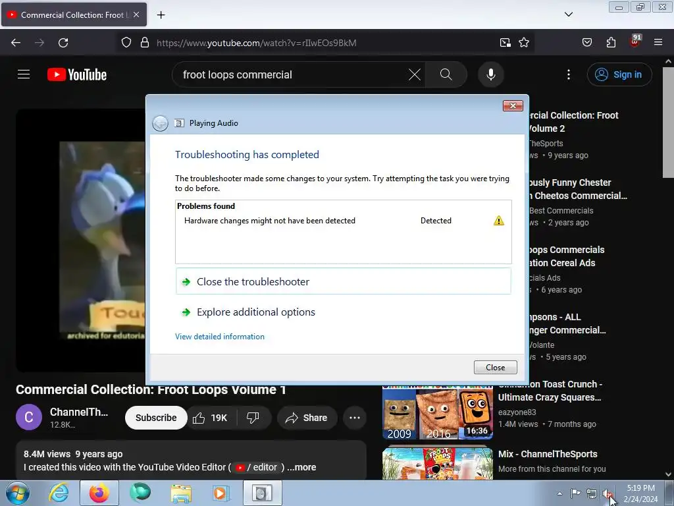Open View detailed information link
Viewport: 674px width, 506px height.
(x=220, y=337)
